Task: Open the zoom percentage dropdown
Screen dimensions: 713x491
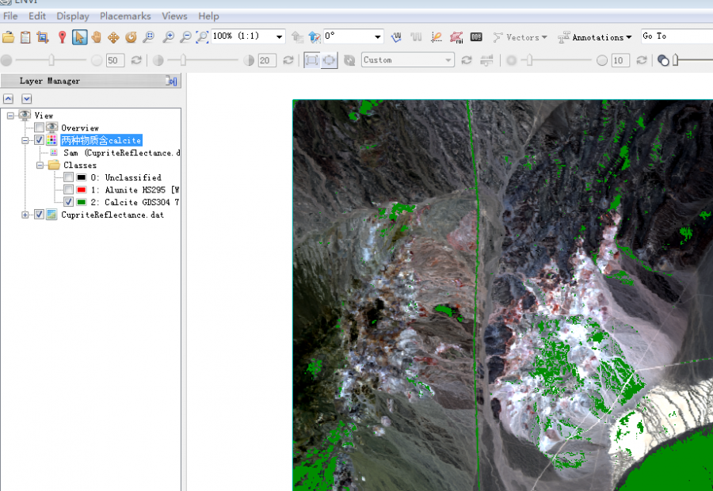Action: click(x=279, y=36)
